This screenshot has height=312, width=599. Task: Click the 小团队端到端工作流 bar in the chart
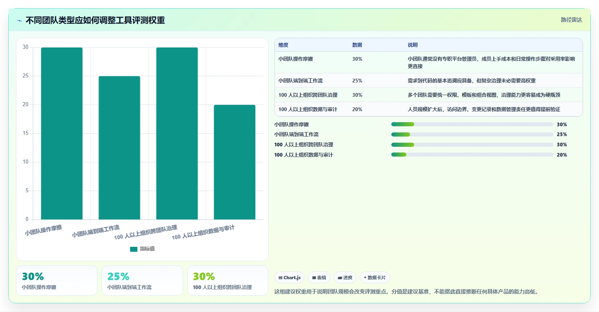pyautogui.click(x=119, y=148)
